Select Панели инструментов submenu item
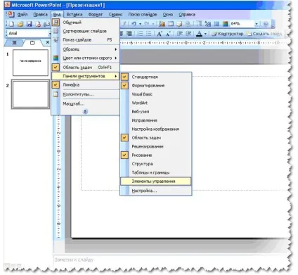The height and width of the screenshot is (275, 298). click(x=85, y=76)
